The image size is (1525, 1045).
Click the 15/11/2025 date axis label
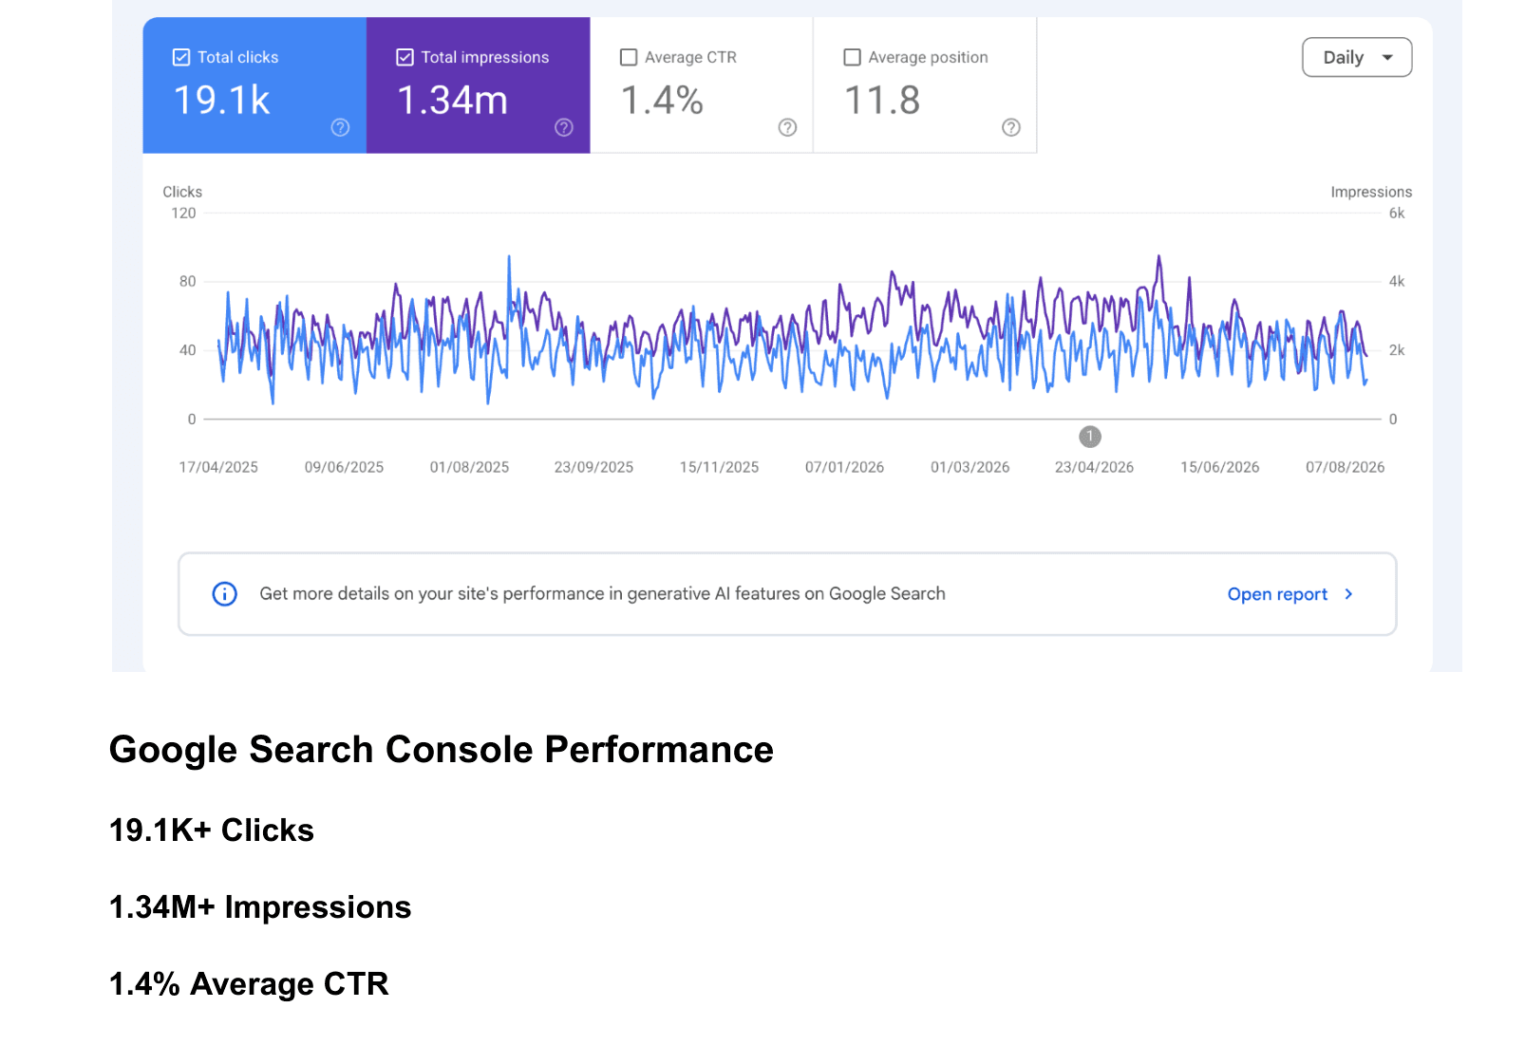719,467
